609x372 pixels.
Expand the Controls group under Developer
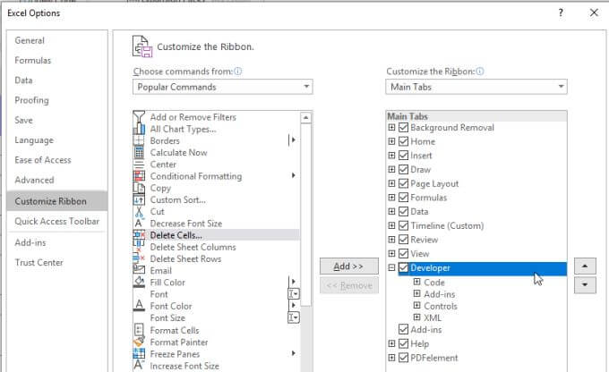[416, 306]
